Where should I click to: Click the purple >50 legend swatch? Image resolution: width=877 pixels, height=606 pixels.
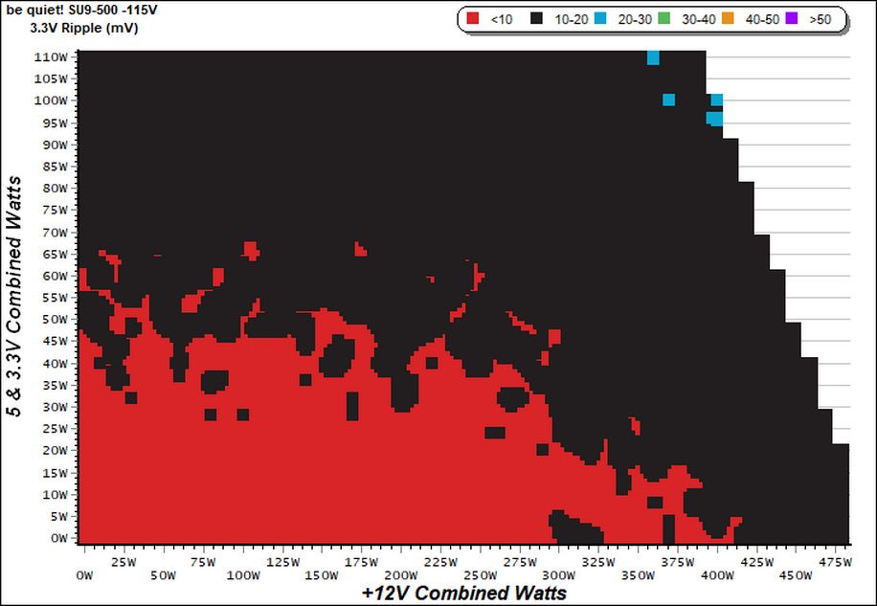pyautogui.click(x=792, y=18)
